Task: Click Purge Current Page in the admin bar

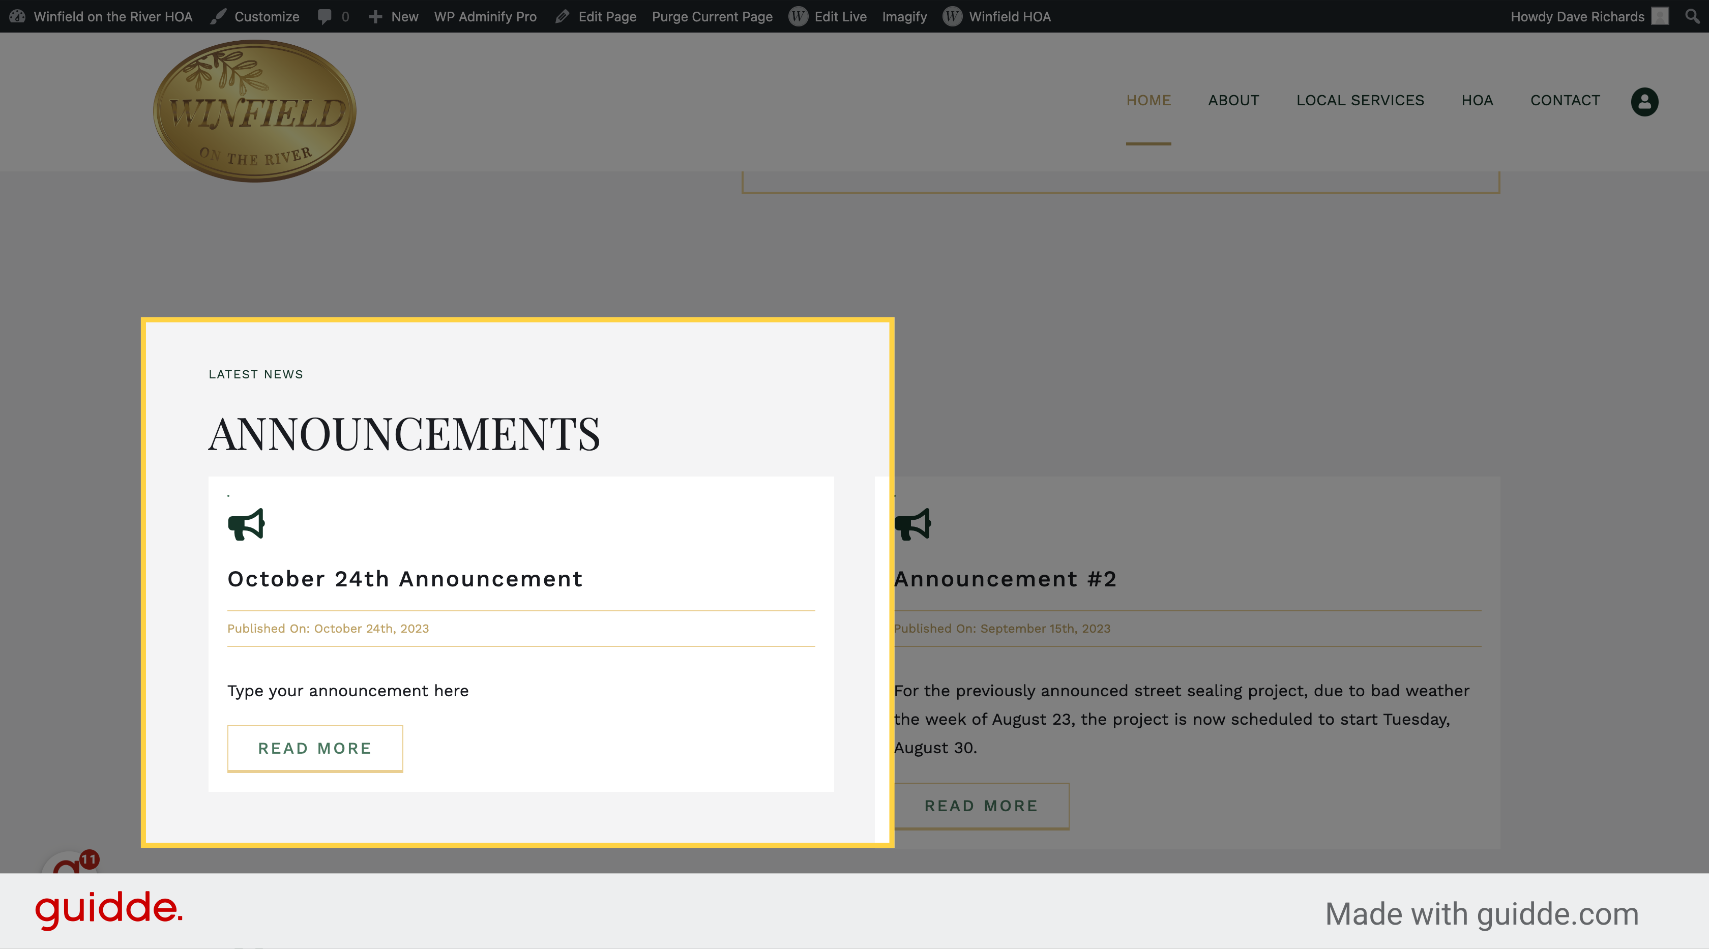Action: [712, 17]
